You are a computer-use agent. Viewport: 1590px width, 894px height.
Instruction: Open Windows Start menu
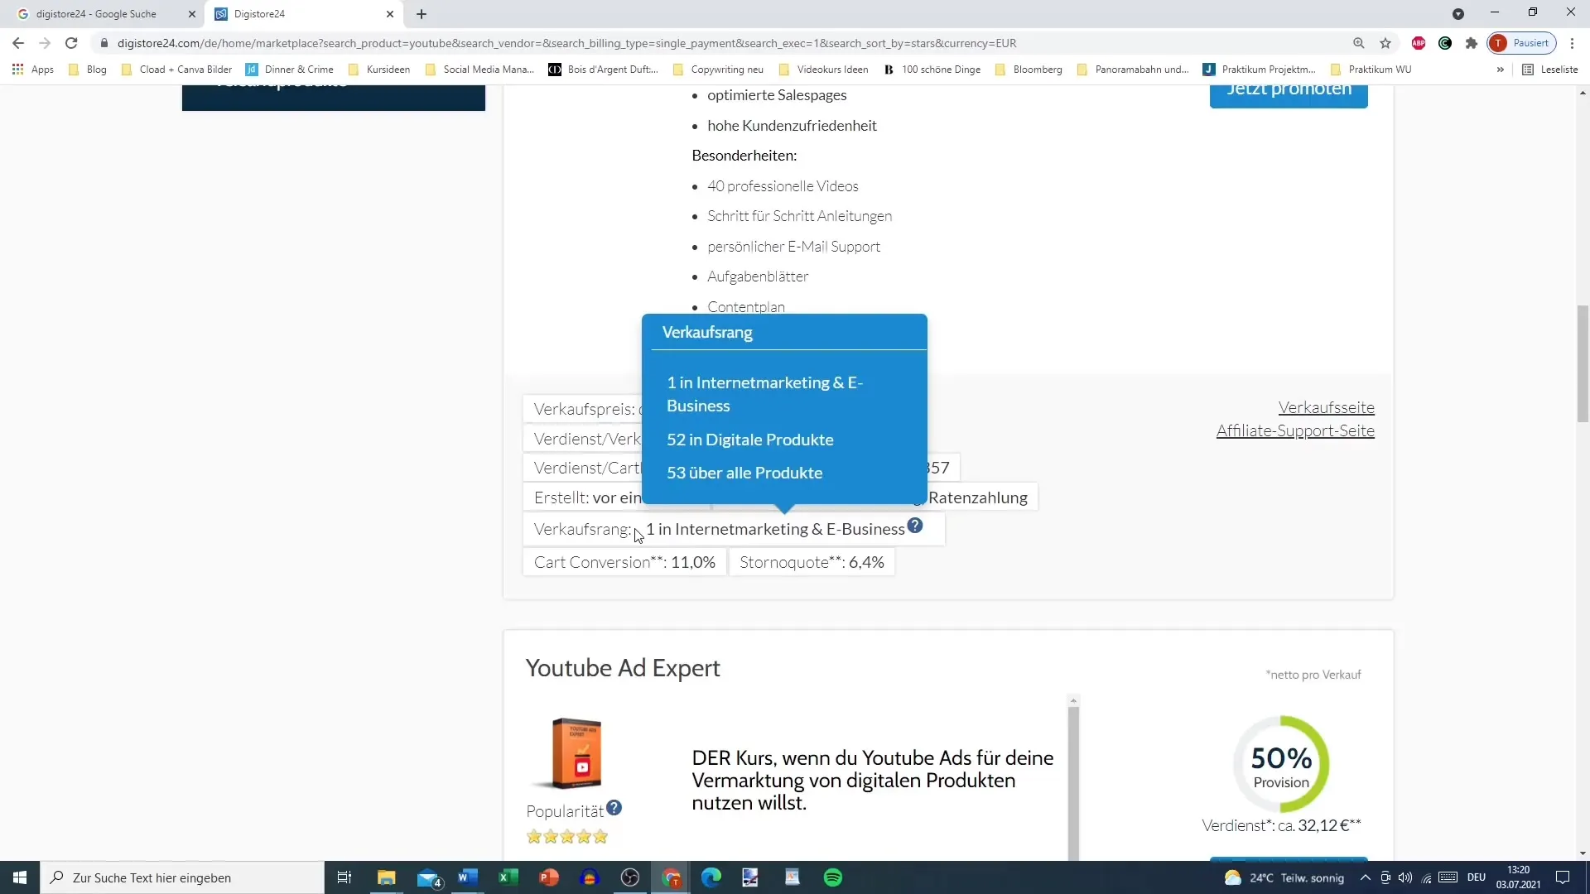(x=20, y=877)
